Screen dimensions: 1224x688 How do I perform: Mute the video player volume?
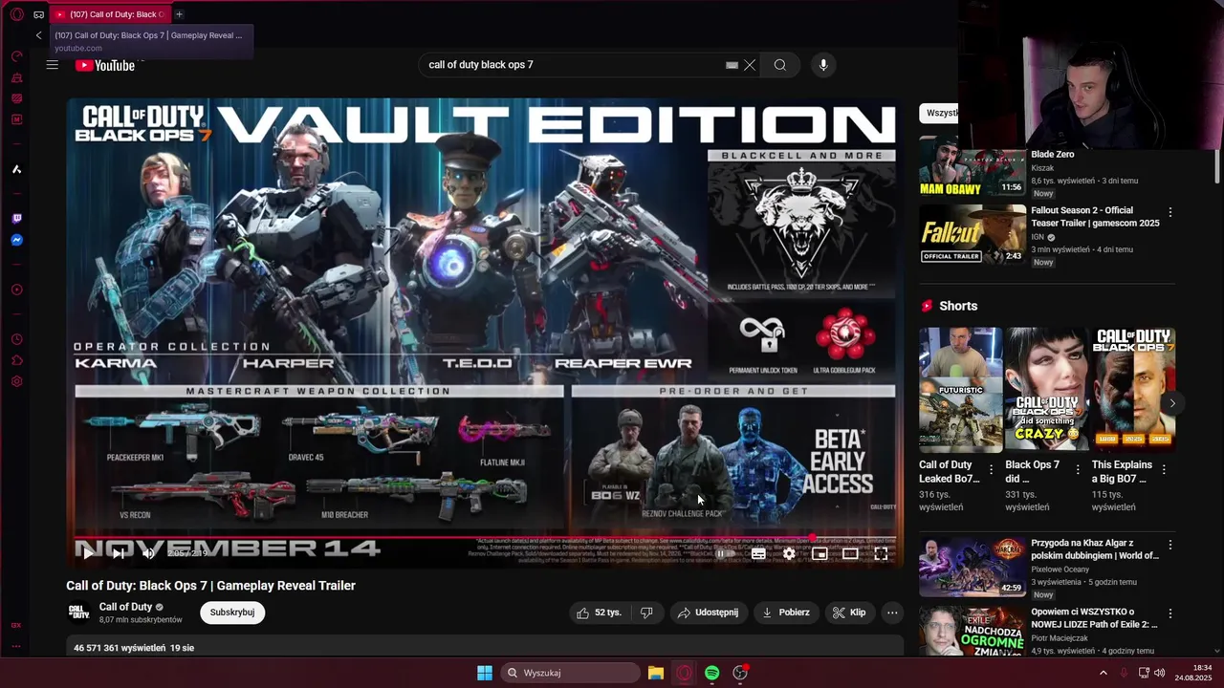[148, 553]
